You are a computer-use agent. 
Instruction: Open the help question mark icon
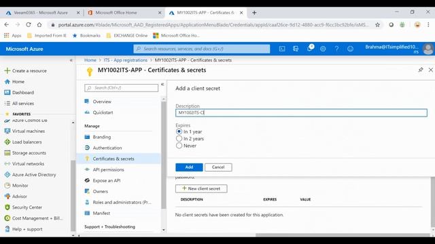(x=336, y=49)
